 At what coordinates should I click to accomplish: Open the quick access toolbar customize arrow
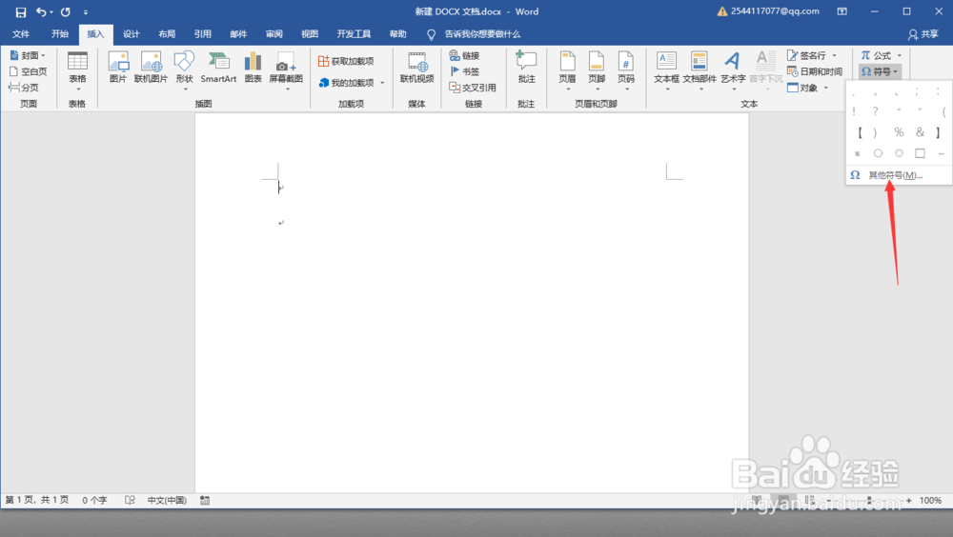coord(86,12)
